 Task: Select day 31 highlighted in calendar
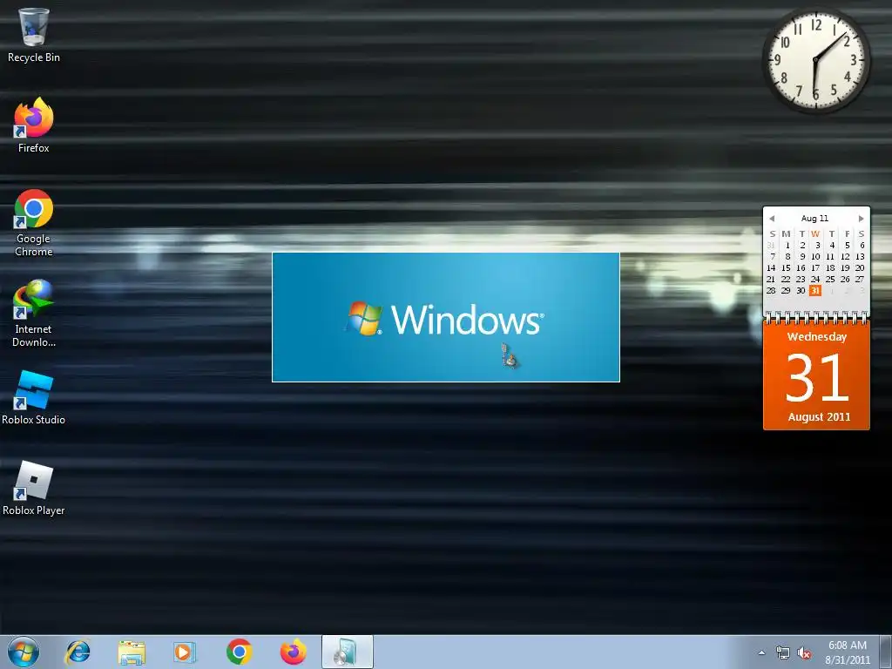(x=815, y=291)
